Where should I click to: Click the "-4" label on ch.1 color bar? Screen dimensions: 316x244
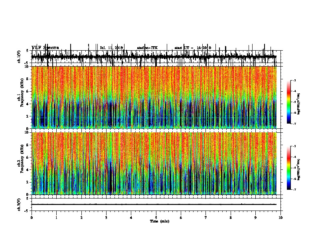294,91
